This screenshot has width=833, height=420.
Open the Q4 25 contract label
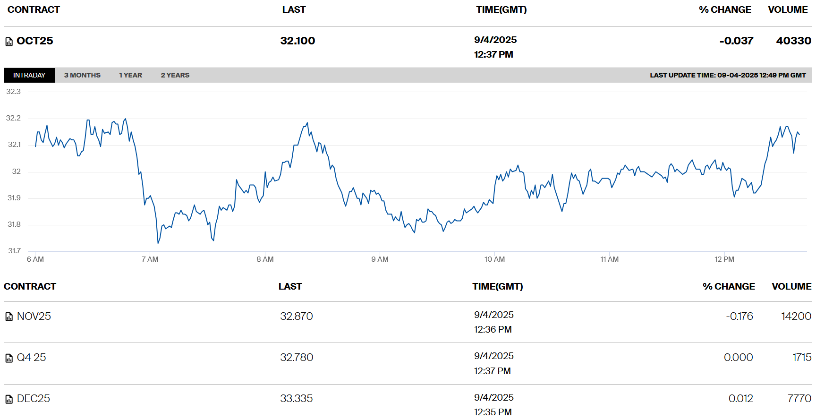[32, 358]
